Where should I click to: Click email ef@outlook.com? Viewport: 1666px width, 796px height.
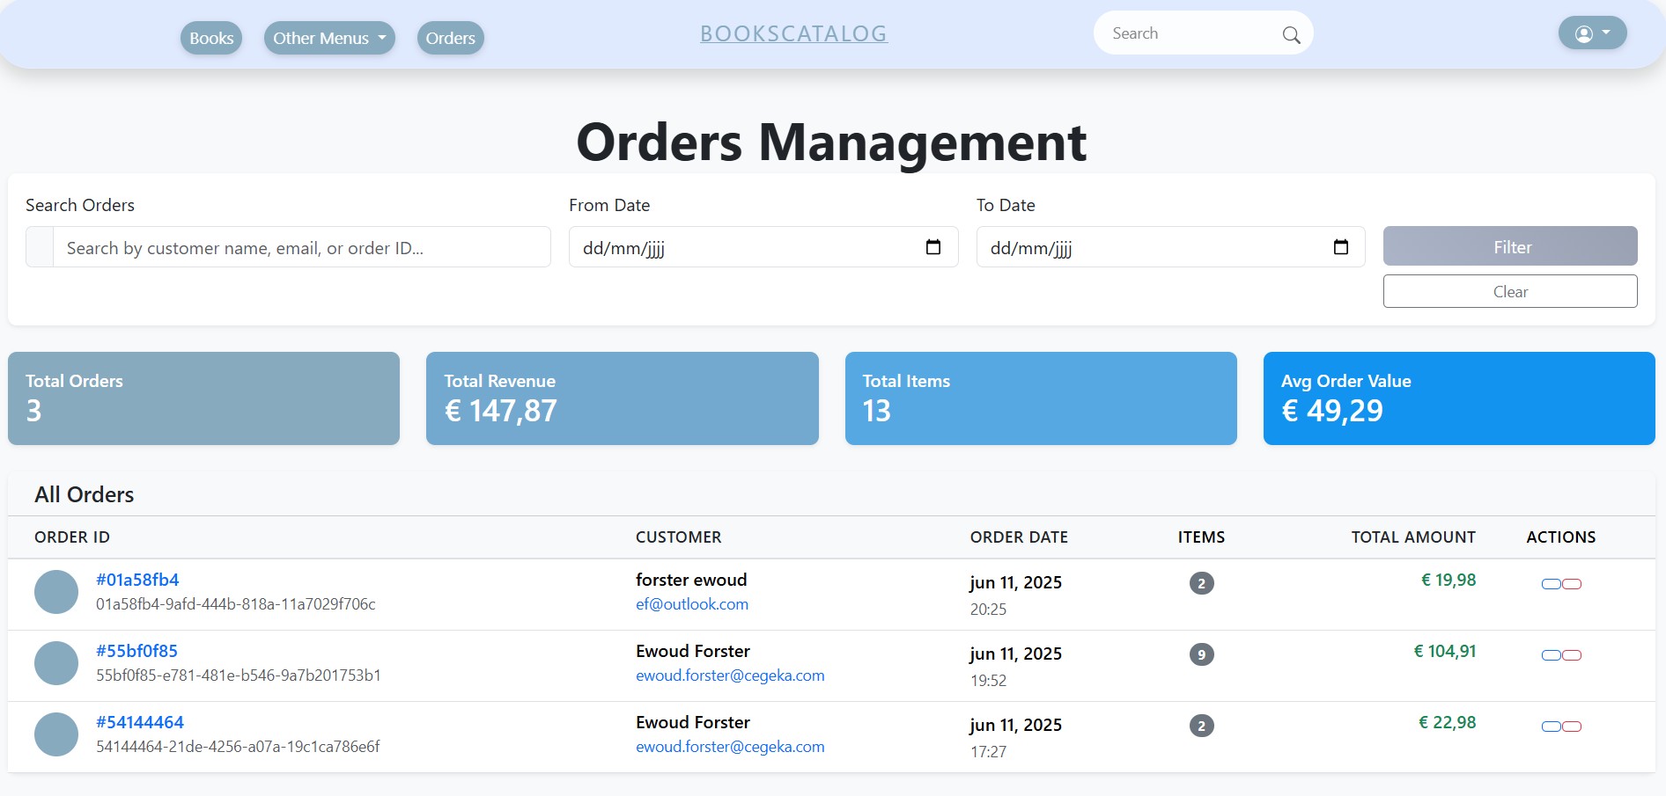(692, 604)
